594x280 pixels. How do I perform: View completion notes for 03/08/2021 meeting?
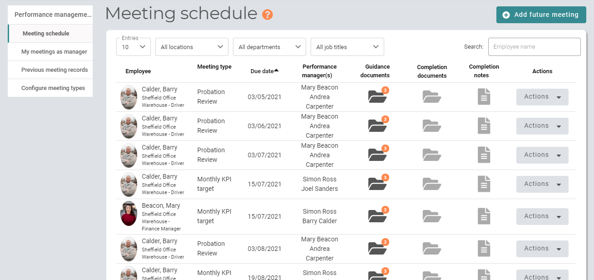(484, 249)
